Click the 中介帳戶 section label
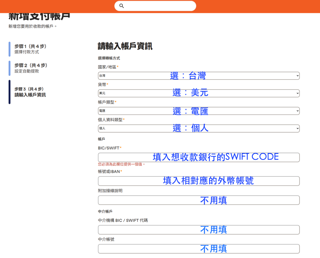This screenshot has height=258, width=320. tap(105, 211)
